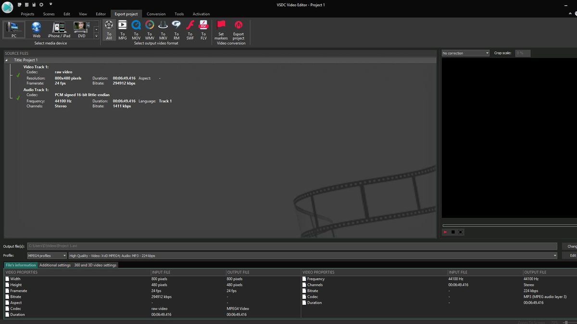Viewport: 577px width, 324px height.
Task: Choose the To MPG output format
Action: point(122,29)
